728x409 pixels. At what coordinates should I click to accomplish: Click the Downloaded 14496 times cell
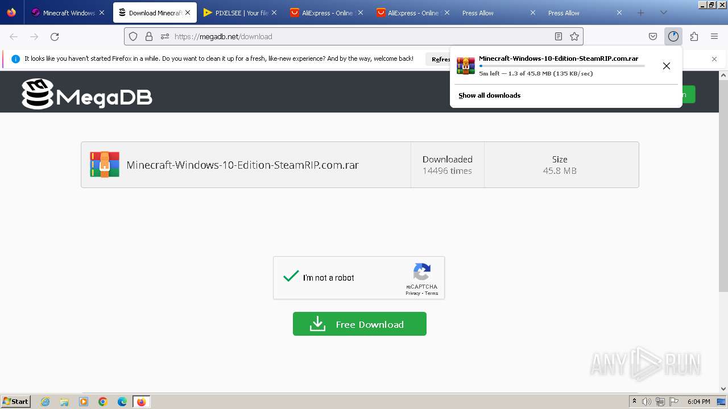[447, 165]
